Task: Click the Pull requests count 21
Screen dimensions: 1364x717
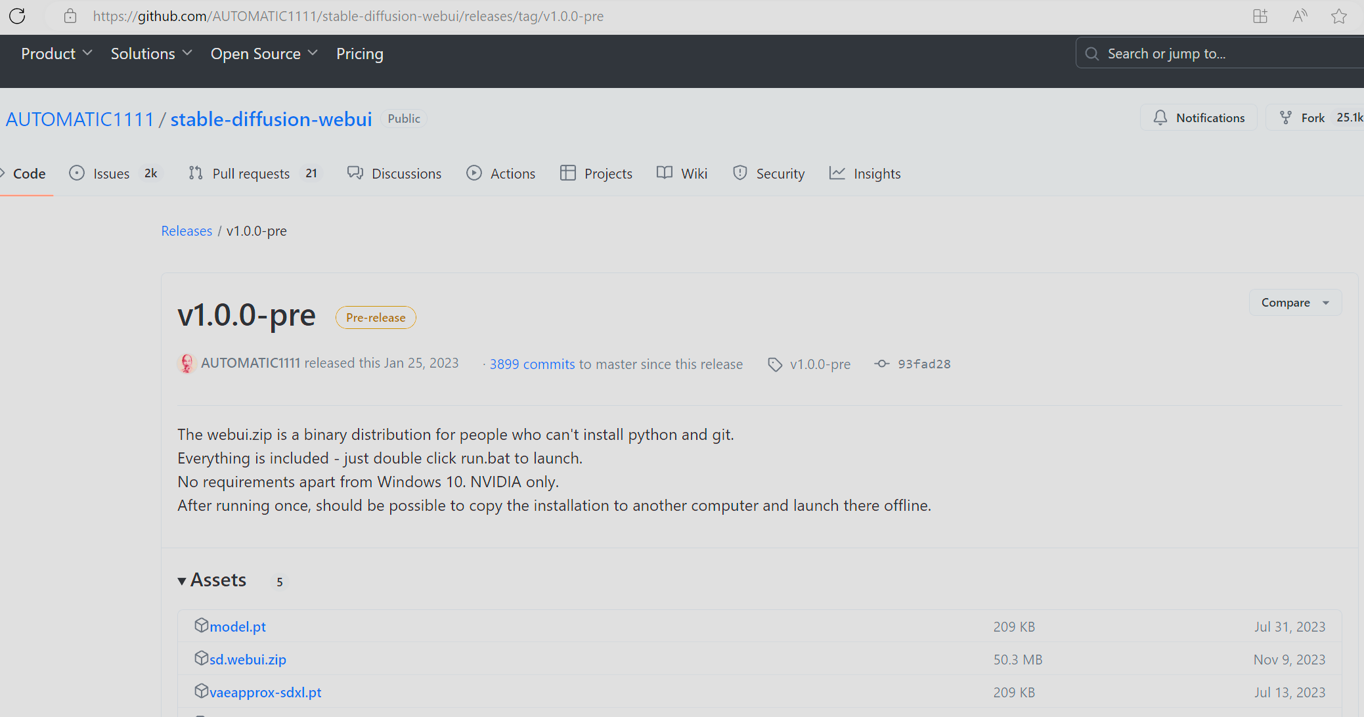Action: tap(311, 173)
